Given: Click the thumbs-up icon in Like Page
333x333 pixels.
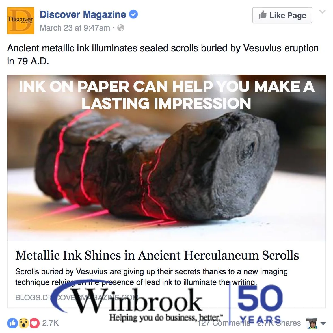Looking at the screenshot, I should pos(263,15).
